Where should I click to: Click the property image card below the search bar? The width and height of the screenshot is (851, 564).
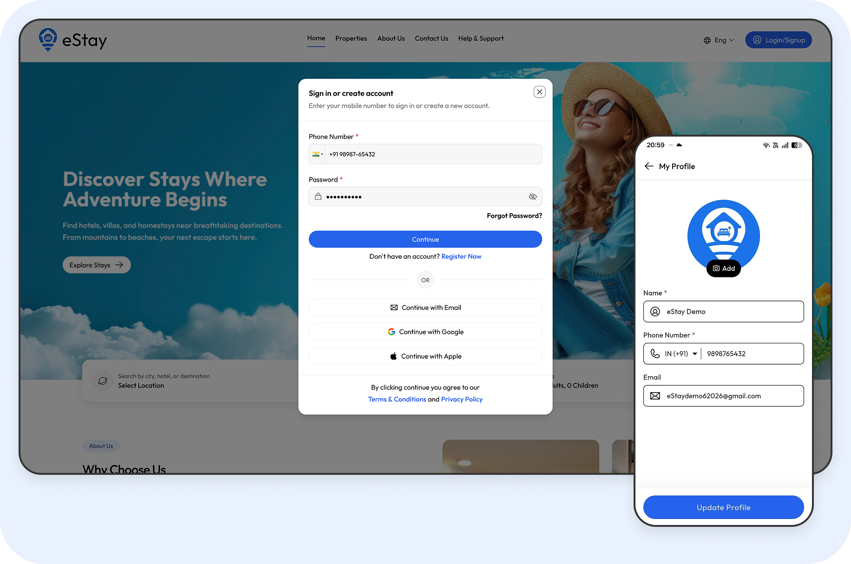(520, 456)
